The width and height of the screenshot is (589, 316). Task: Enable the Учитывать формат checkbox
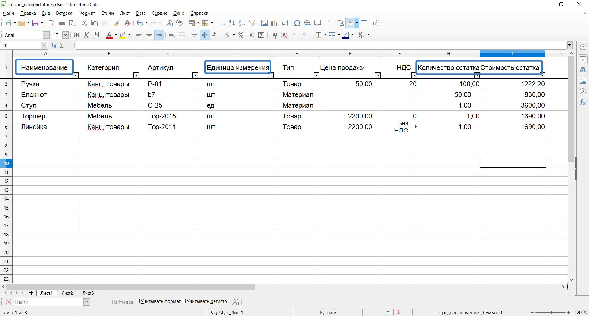(138, 301)
